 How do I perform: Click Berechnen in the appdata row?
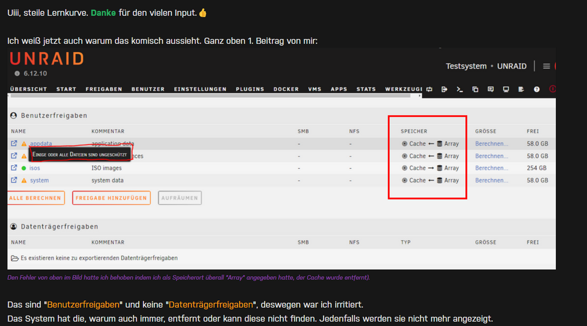coord(491,144)
